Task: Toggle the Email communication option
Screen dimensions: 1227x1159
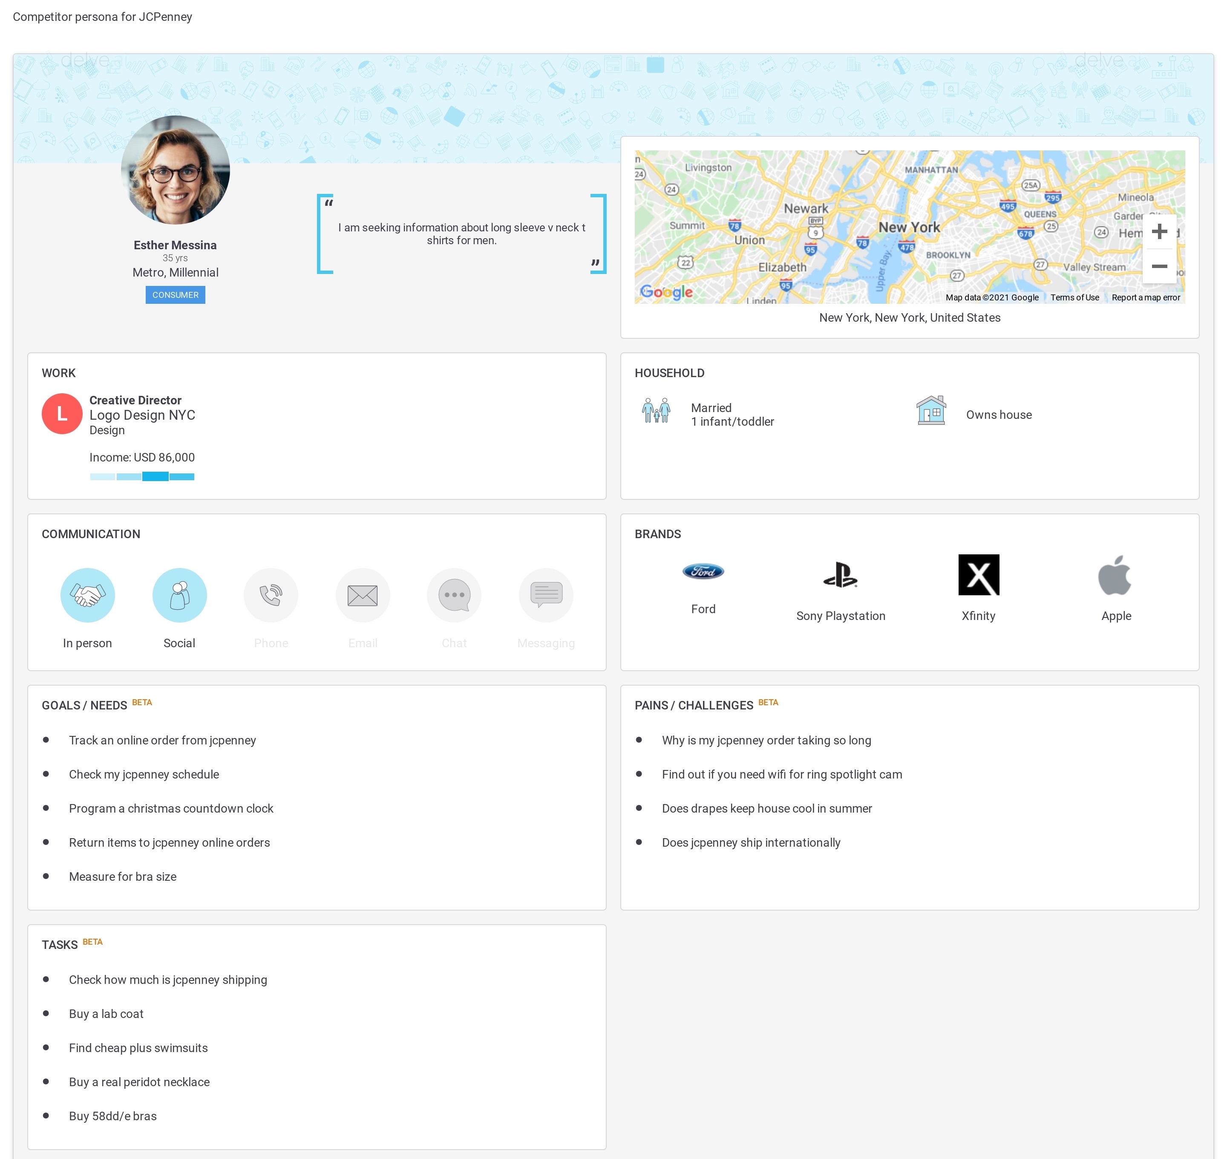Action: [x=363, y=595]
